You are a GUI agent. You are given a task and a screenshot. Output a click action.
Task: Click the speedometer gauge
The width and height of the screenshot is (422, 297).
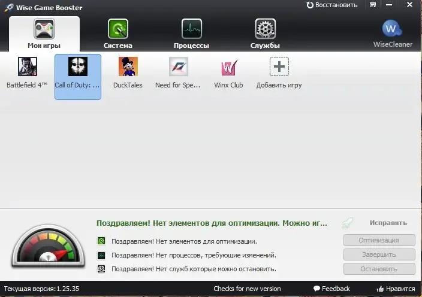[48, 246]
